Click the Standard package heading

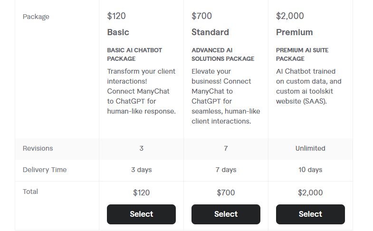click(x=210, y=32)
